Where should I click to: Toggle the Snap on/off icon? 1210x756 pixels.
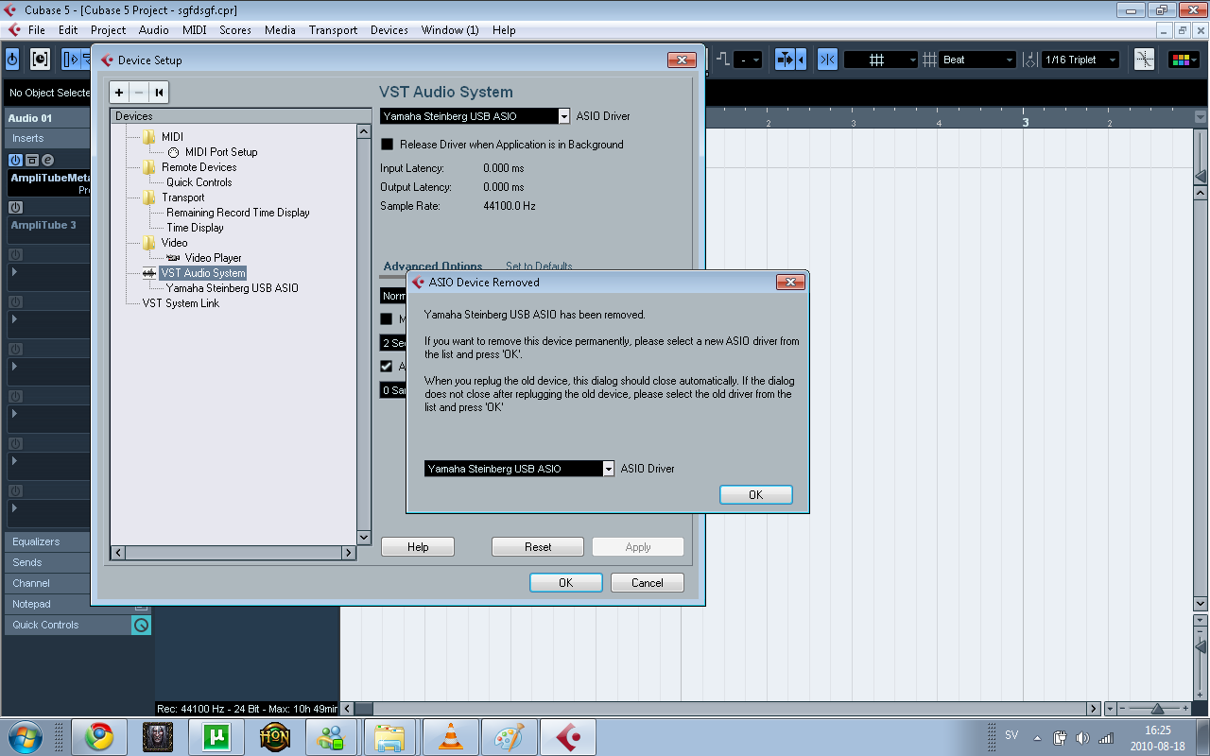pos(785,60)
